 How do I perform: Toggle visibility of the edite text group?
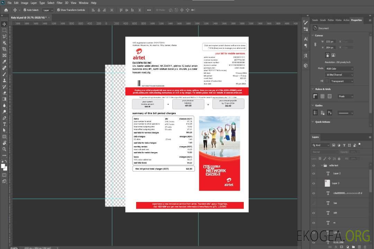point(314,166)
